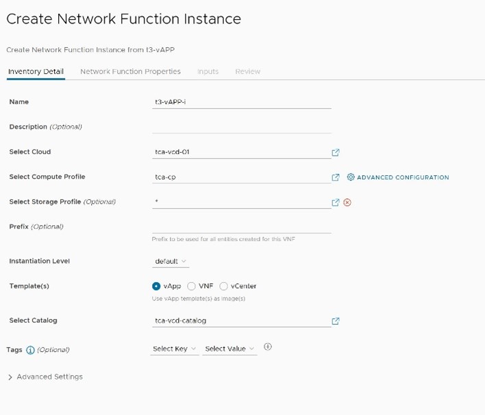
Task: Open the Select Key tags dropdown
Action: (x=175, y=349)
